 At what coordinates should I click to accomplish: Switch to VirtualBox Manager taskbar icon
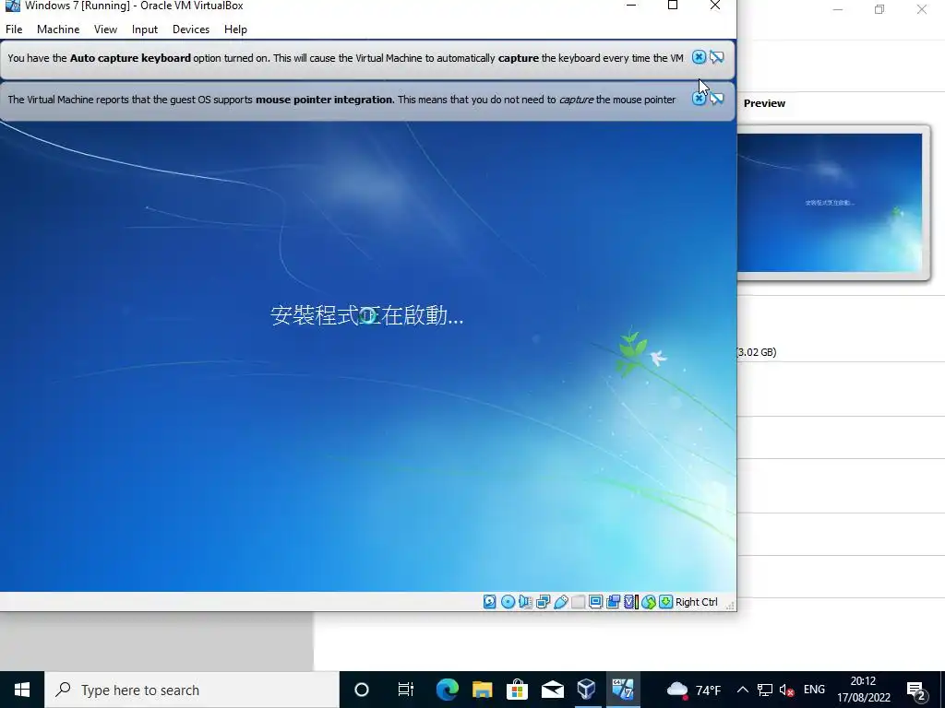586,690
